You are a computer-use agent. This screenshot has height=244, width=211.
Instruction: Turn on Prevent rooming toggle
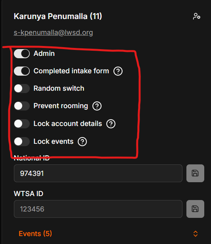(x=22, y=106)
